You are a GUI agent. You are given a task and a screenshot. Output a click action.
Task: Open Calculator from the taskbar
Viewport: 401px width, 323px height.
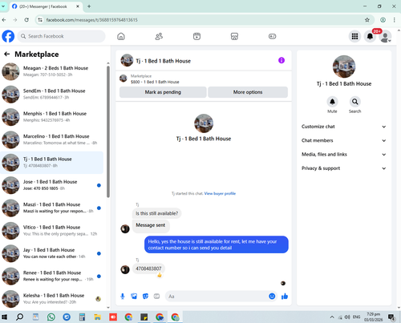[x=82, y=317]
